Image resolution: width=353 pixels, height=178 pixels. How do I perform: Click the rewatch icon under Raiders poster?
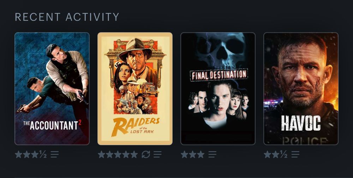coord(146,154)
